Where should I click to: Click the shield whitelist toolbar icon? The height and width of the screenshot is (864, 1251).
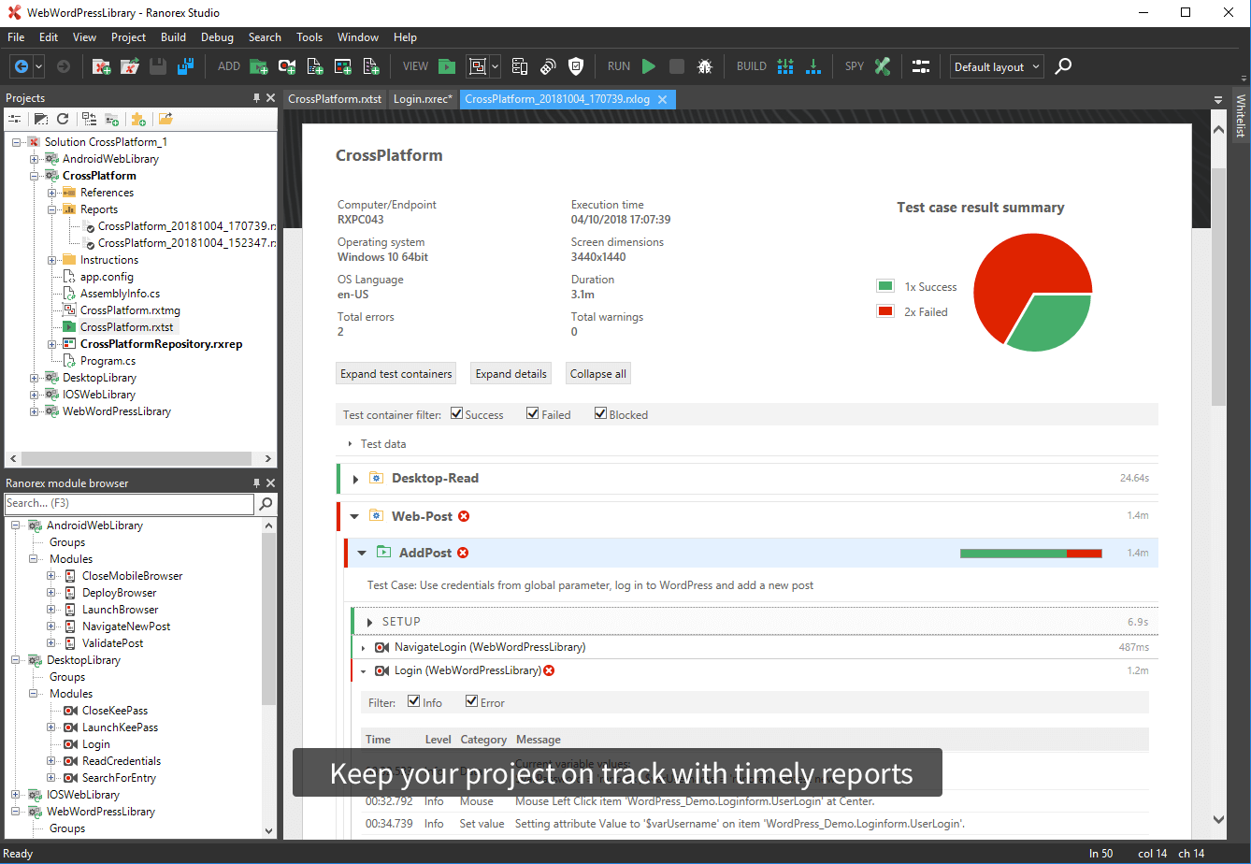[576, 66]
